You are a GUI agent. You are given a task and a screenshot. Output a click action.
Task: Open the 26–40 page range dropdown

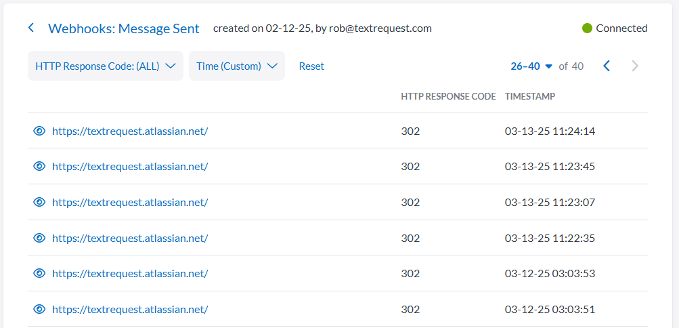531,66
